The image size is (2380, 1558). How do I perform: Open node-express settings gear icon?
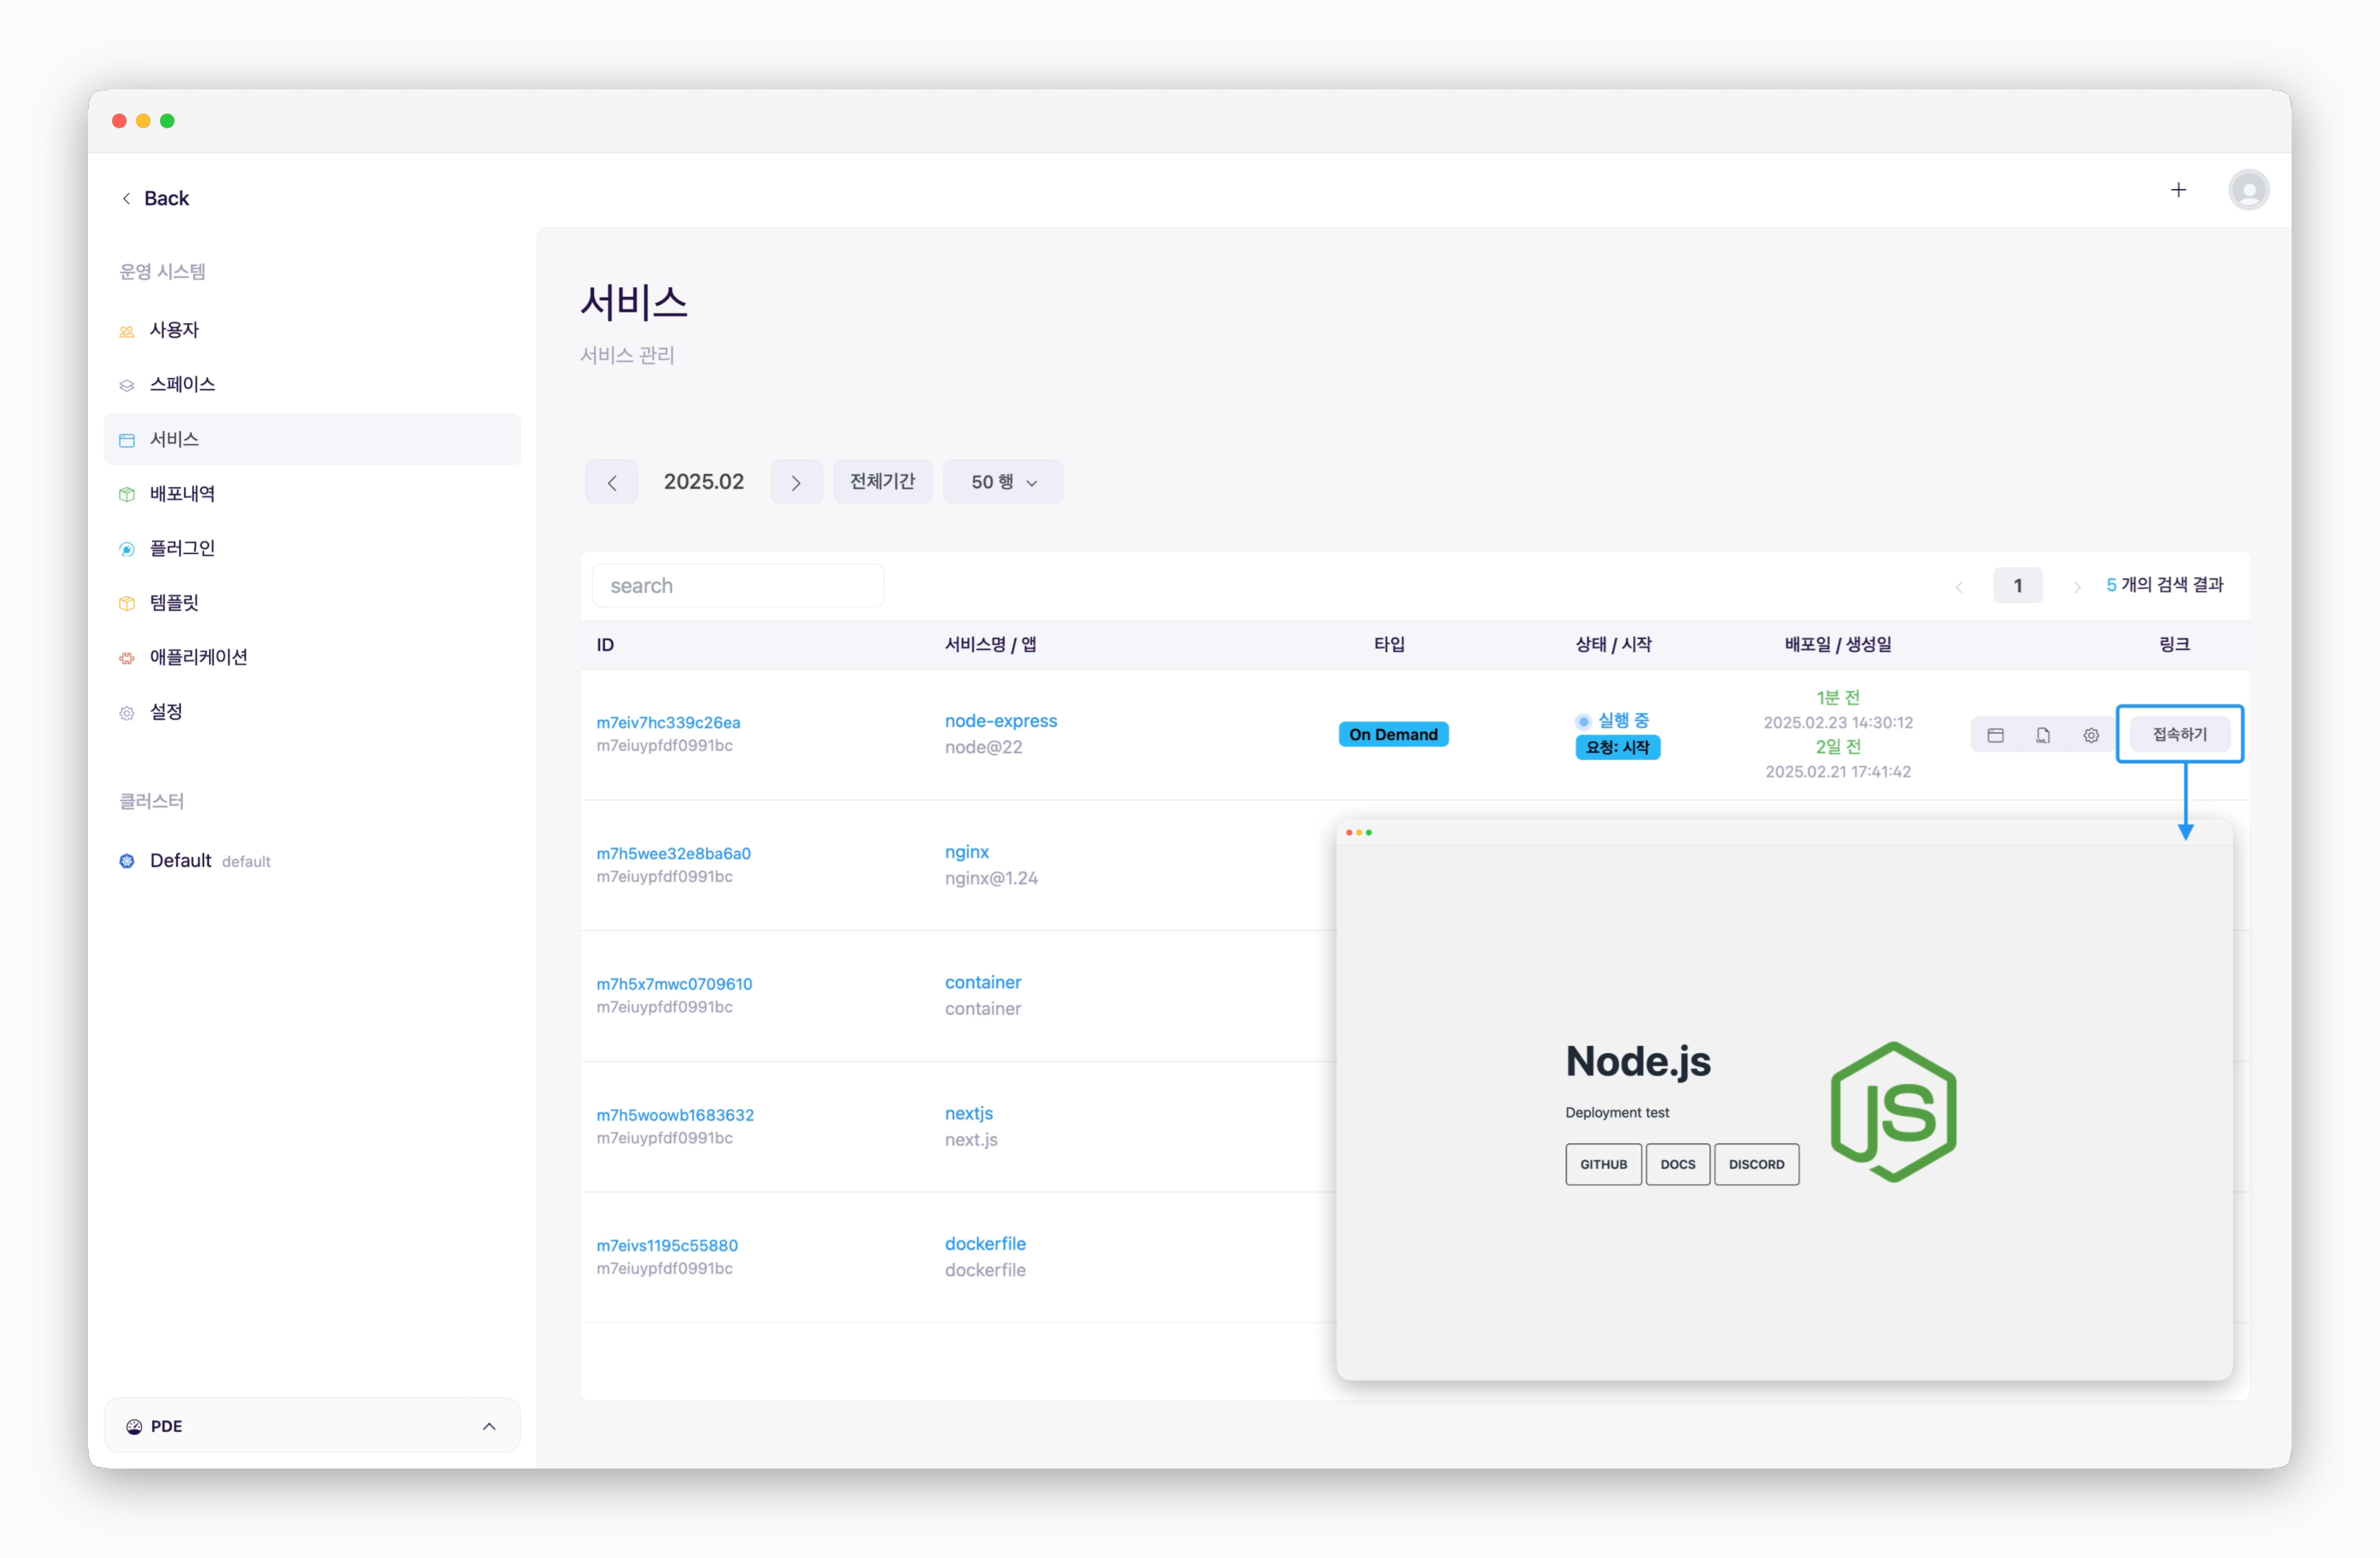pos(2091,736)
